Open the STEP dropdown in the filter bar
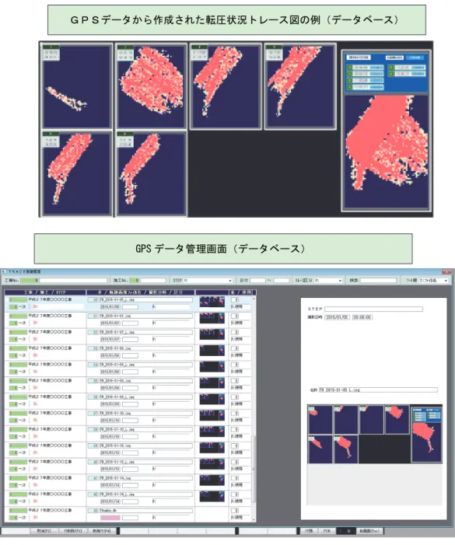455x545 pixels. pos(208,280)
